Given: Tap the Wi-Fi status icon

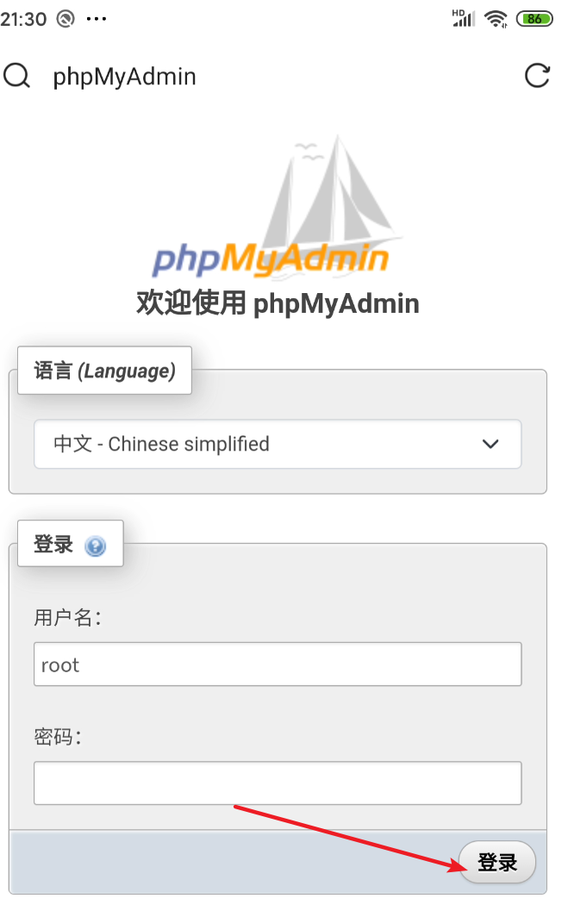Looking at the screenshot, I should pos(495,18).
